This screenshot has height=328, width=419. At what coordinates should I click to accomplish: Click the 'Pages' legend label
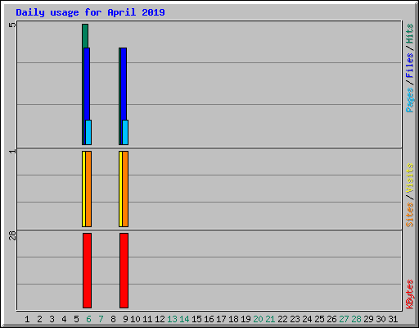tap(409, 99)
